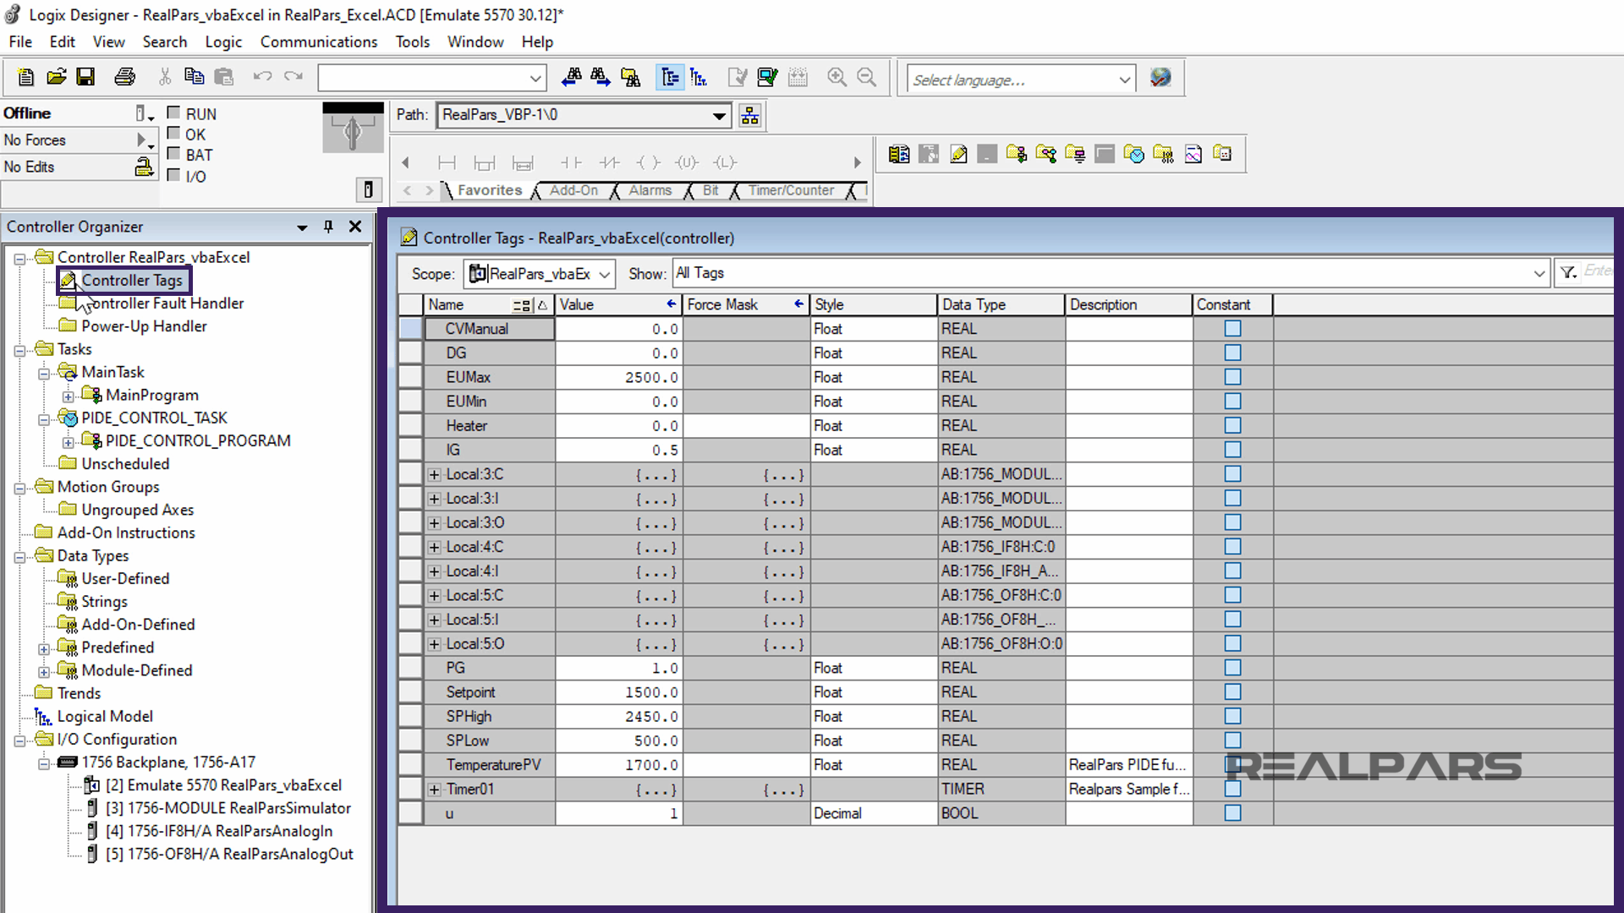Toggle the Controller Organizer tree icon
The width and height of the screenshot is (1624, 913).
click(x=670, y=78)
